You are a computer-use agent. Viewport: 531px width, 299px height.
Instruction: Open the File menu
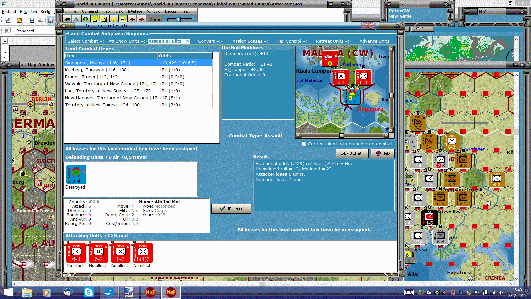[73, 11]
